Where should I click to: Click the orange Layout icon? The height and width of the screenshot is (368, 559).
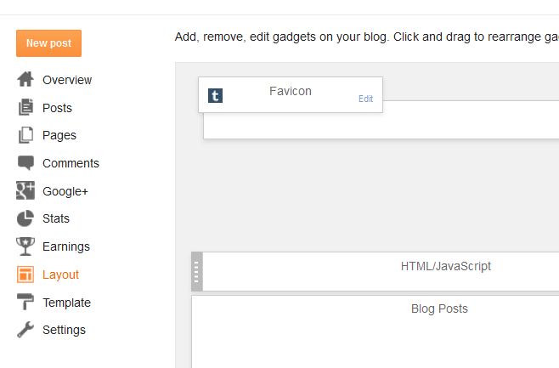[25, 275]
